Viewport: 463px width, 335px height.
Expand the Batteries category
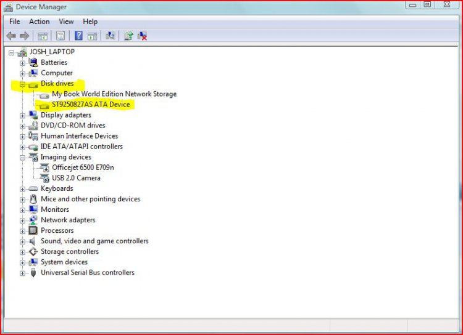(23, 63)
